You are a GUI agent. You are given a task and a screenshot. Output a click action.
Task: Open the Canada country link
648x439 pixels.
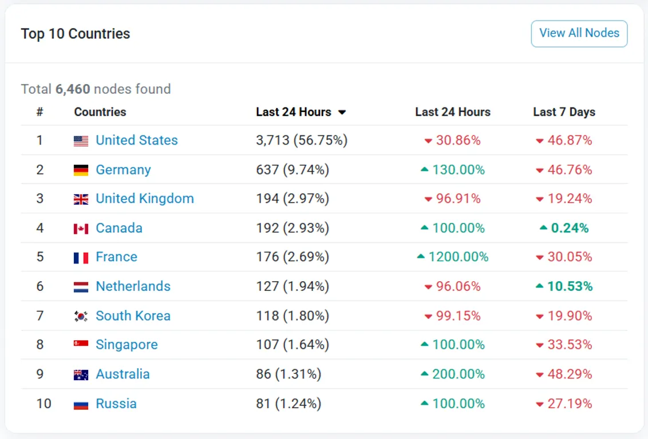(119, 228)
